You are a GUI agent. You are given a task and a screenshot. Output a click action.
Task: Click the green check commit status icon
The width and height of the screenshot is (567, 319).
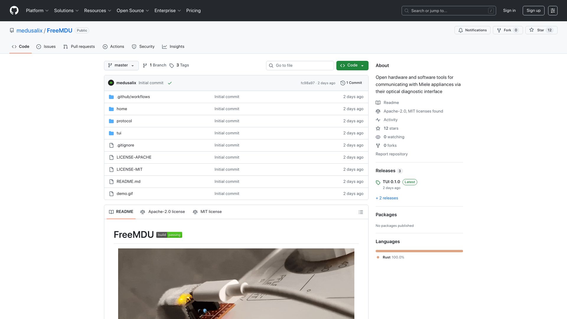[170, 83]
